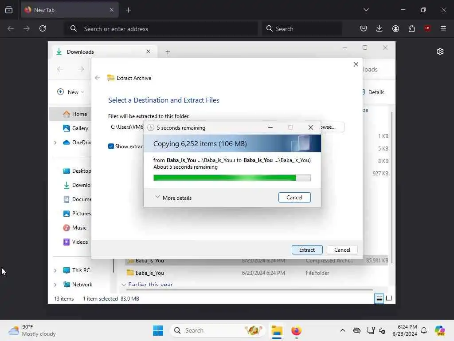Click the back arrow in Extract Archive

(x=98, y=78)
